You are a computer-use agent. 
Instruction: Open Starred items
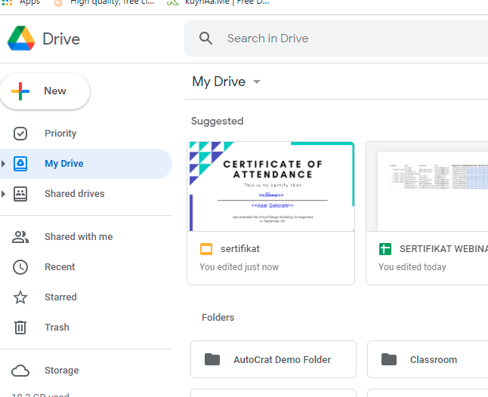[86, 297]
